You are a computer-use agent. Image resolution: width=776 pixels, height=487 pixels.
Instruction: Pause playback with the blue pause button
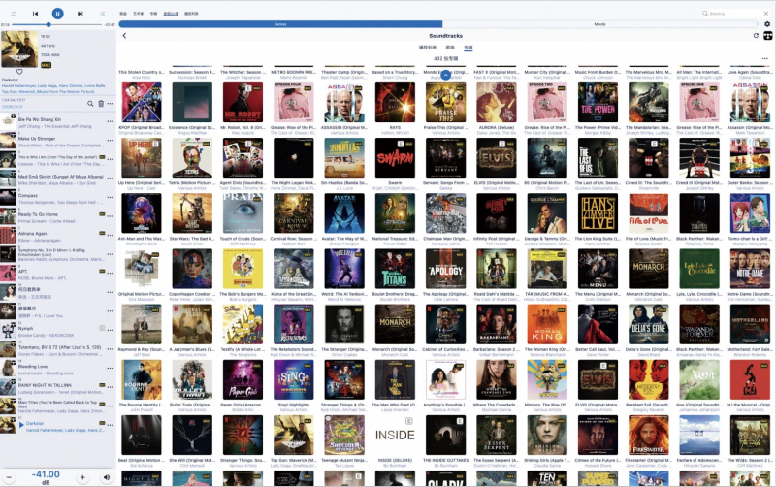click(57, 14)
